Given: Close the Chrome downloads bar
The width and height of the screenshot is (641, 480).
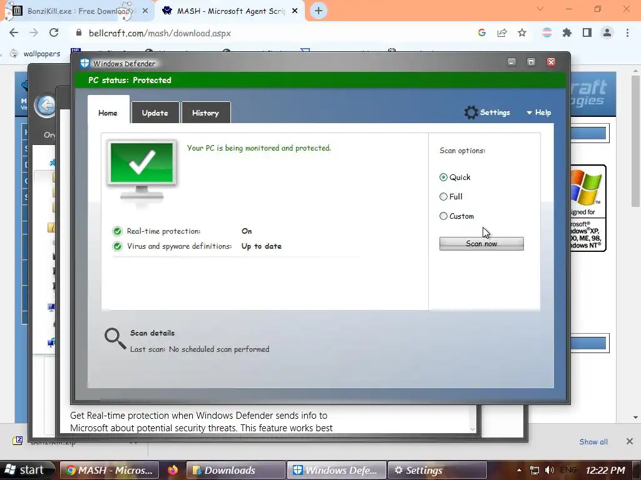Looking at the screenshot, I should 630,441.
